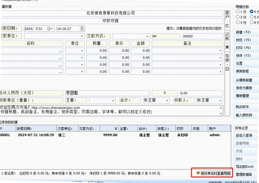
Task: Click the receipt number field 00002
Action: tap(203, 36)
